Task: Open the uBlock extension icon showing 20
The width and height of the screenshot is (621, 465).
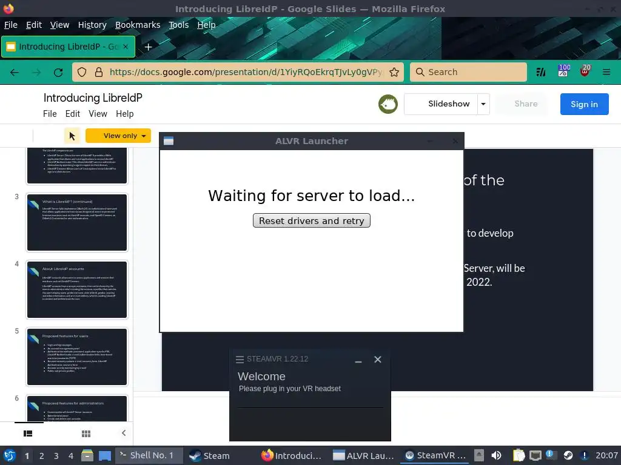Action: [585, 70]
